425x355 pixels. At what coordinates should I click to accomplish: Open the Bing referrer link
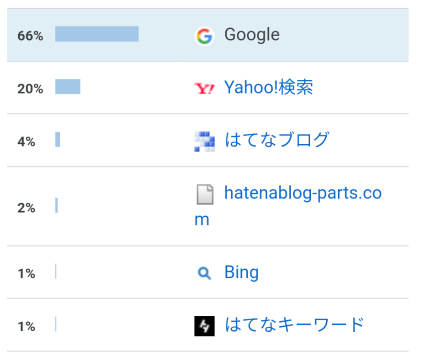[x=241, y=272]
